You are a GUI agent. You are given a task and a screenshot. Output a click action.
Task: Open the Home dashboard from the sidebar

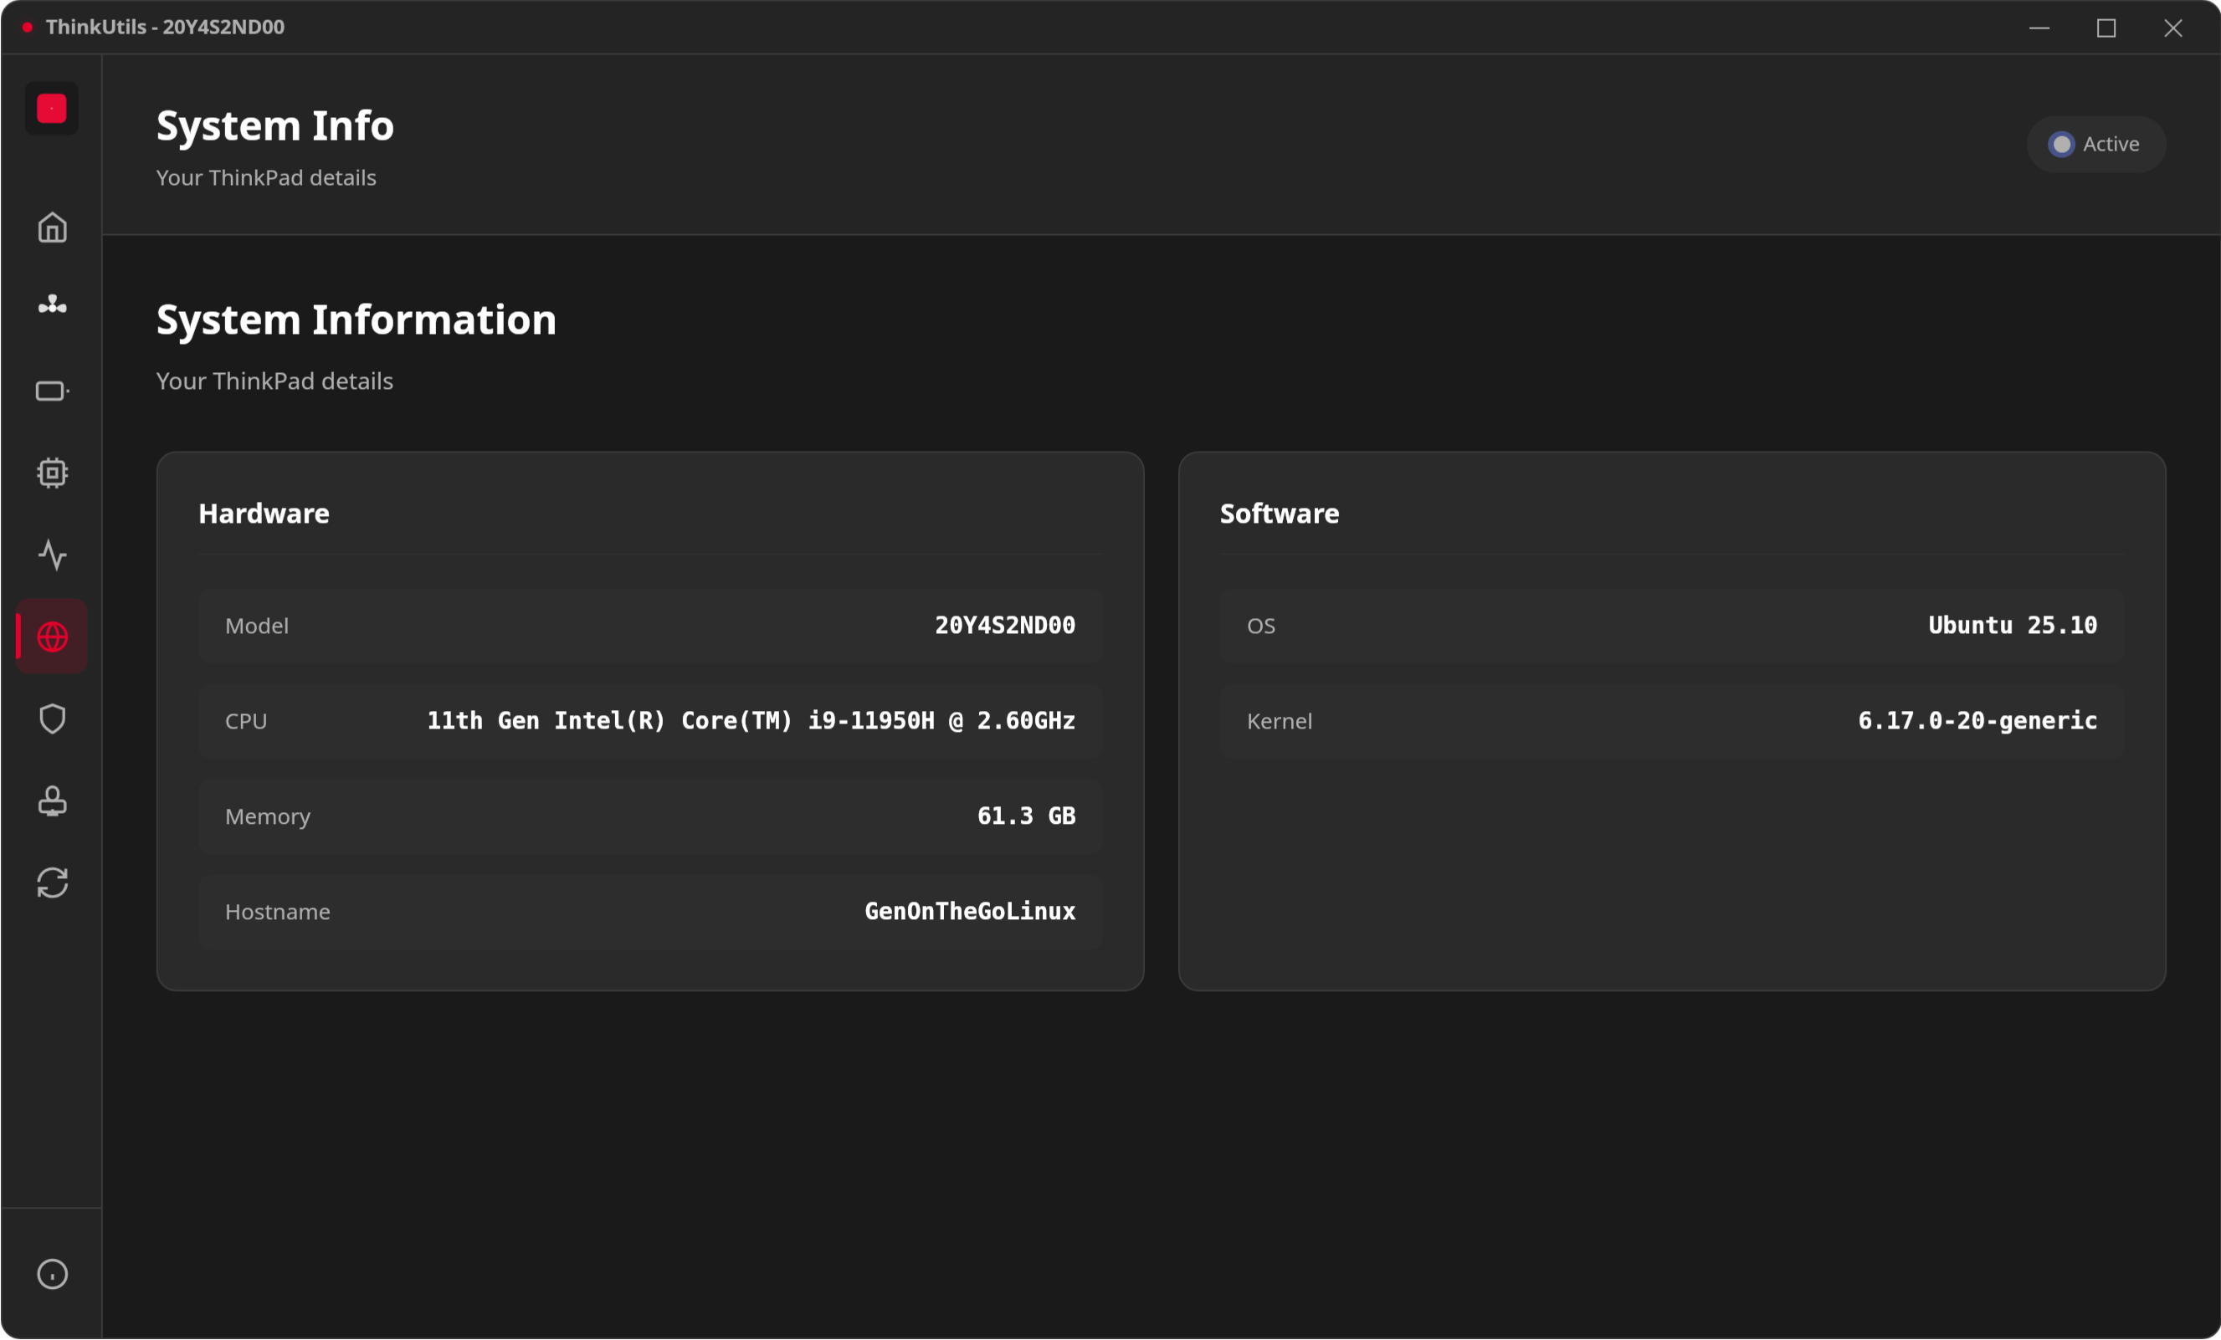click(51, 227)
